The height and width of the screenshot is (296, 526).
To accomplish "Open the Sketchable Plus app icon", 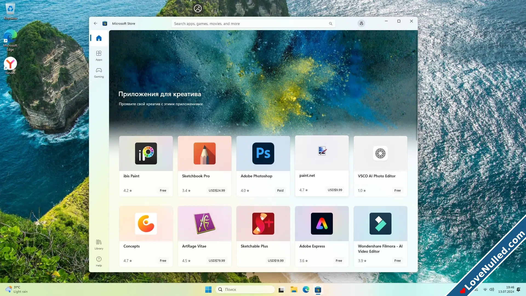I will click(263, 224).
